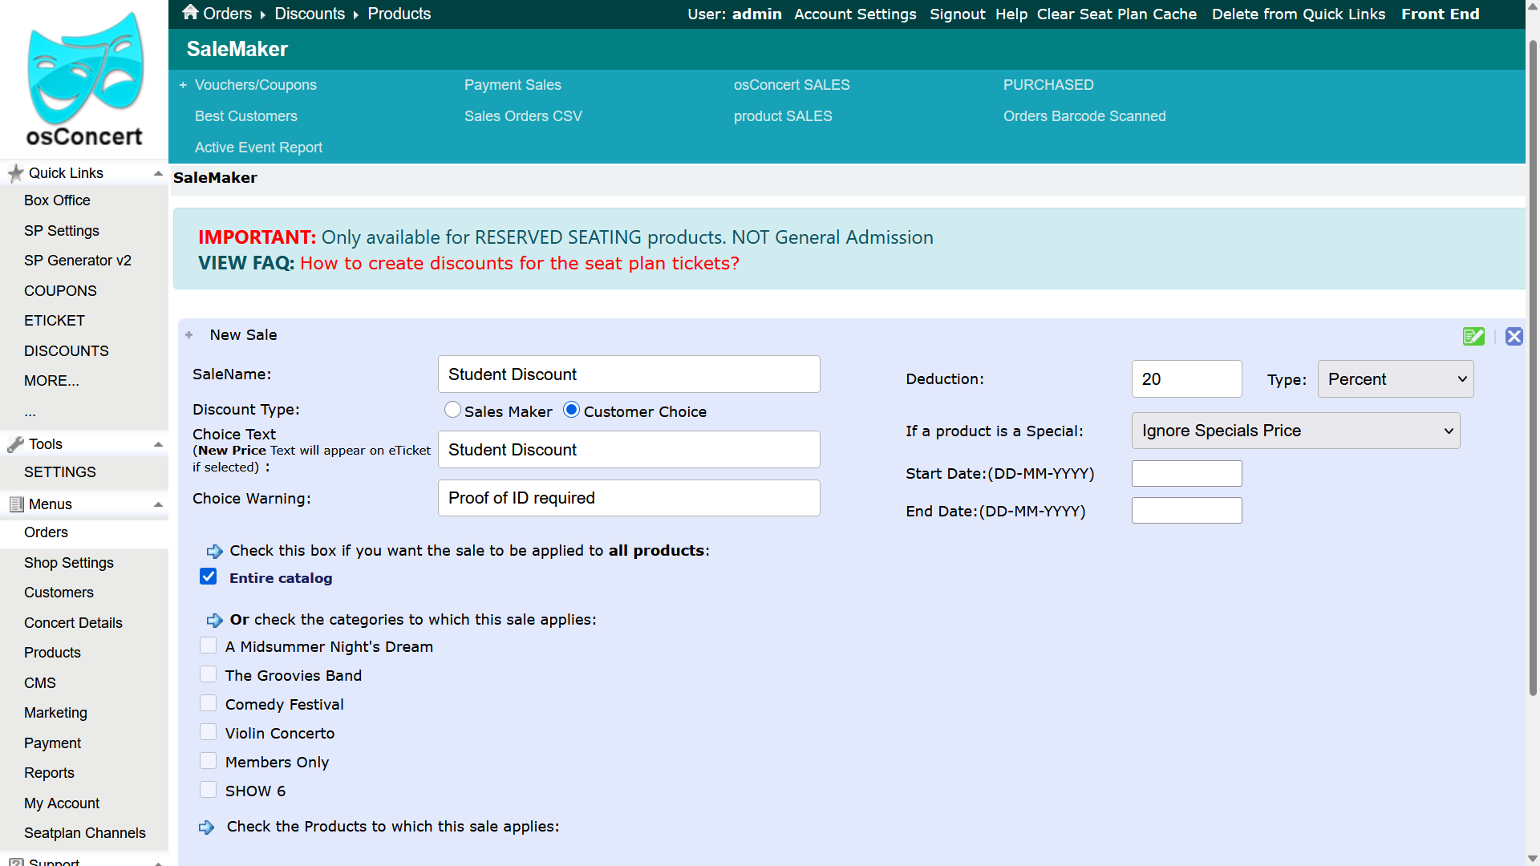Image resolution: width=1540 pixels, height=866 pixels.
Task: Select the Sales Maker radio button
Action: point(452,410)
